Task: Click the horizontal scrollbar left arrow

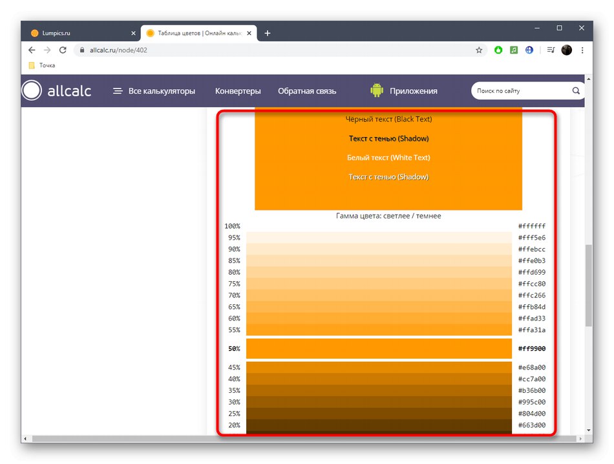Action: click(25, 439)
